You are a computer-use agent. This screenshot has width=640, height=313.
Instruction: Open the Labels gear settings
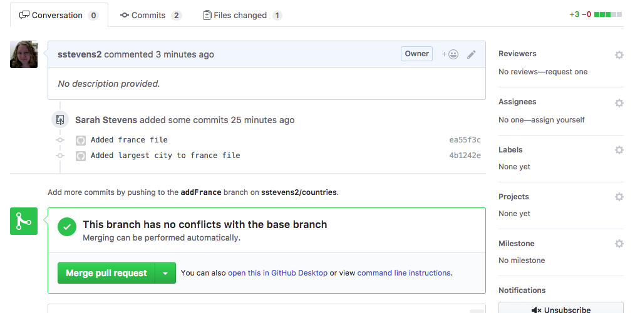point(619,150)
